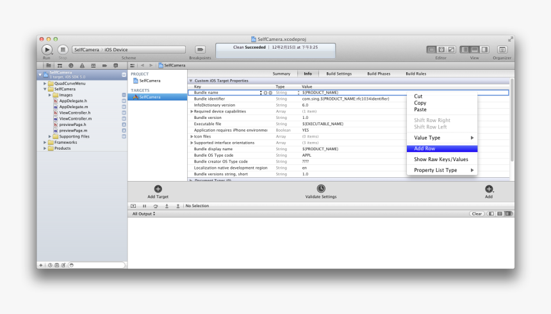Show the Log navigator speech bubble
The width and height of the screenshot is (551, 314).
coord(115,66)
